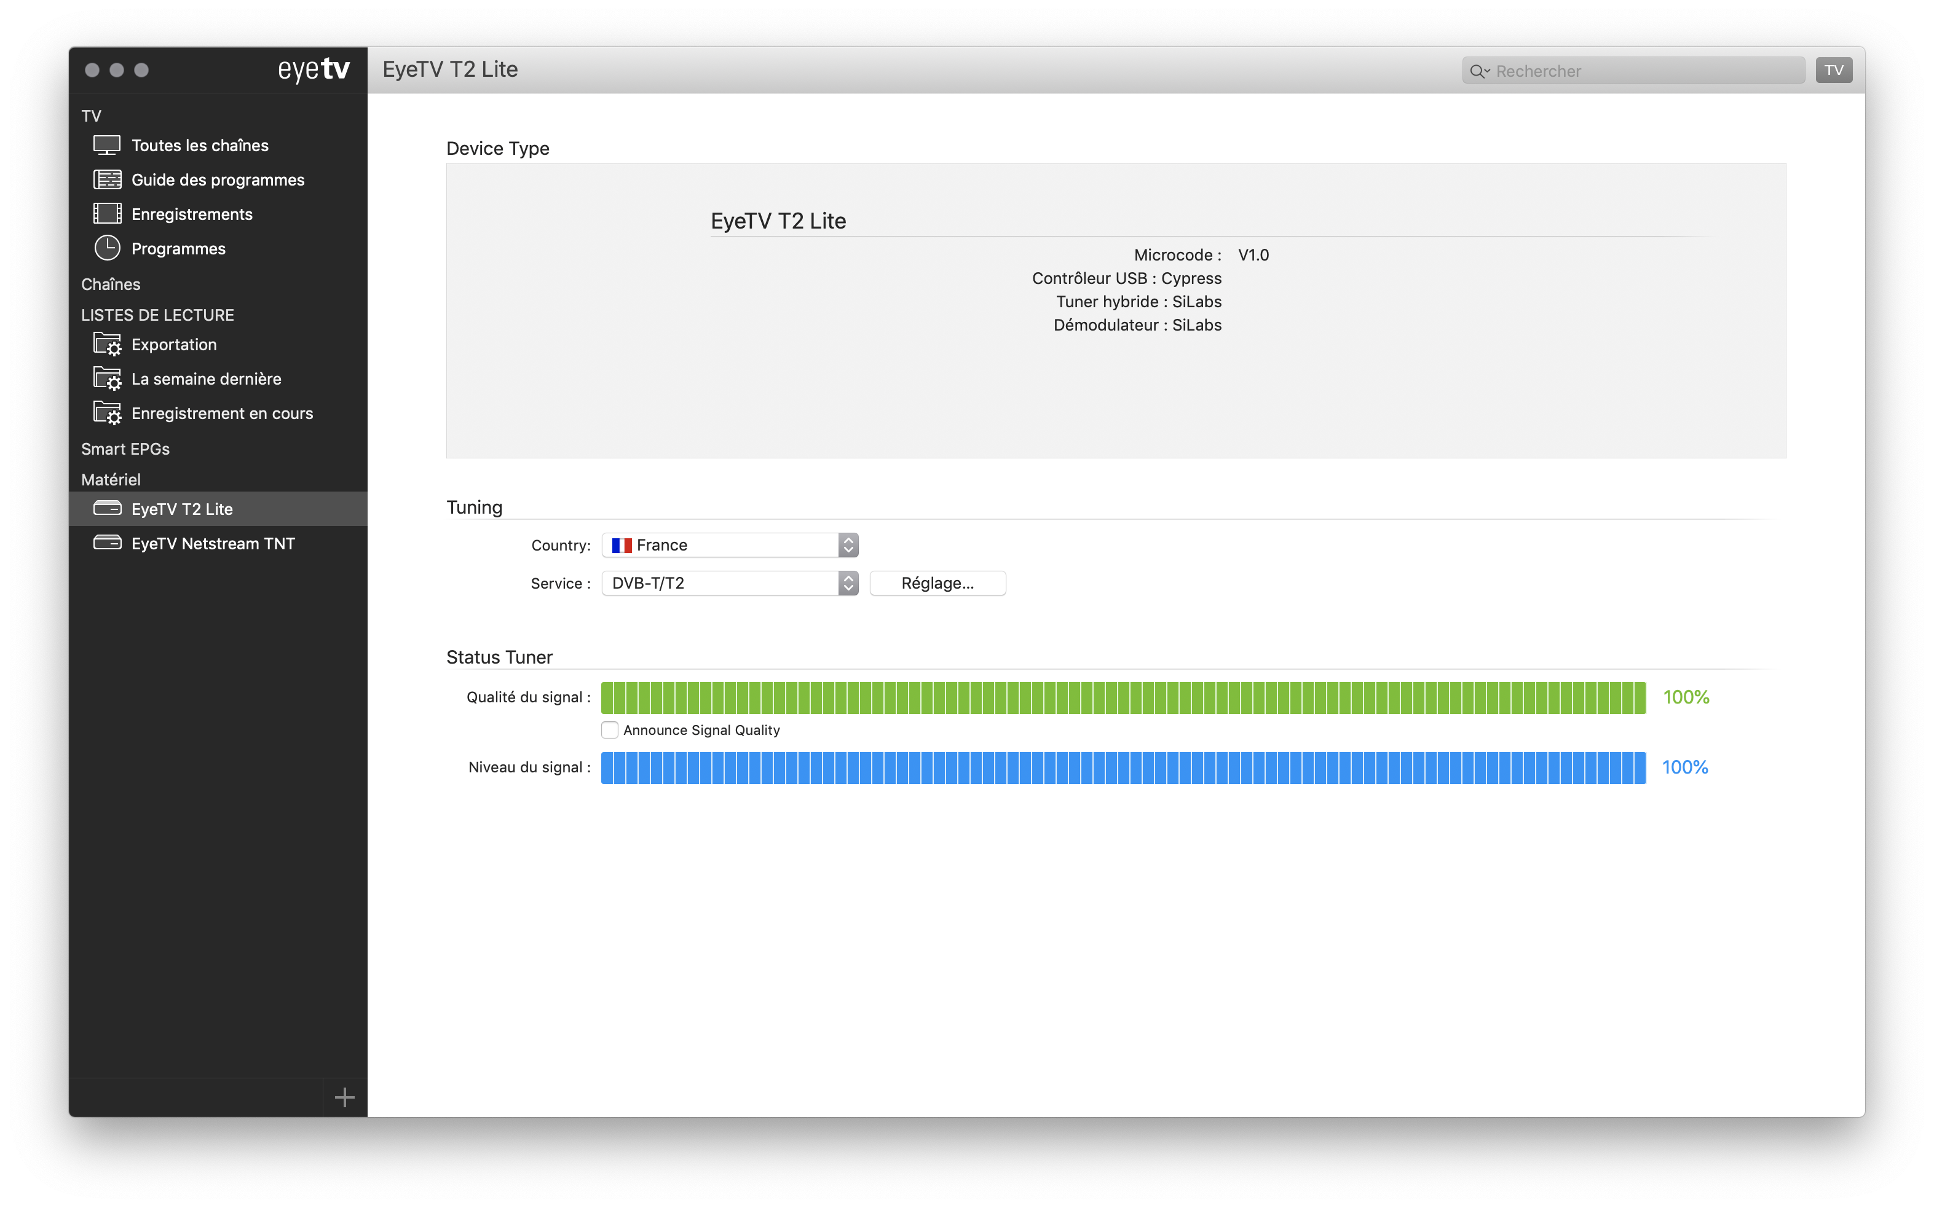The image size is (1934, 1208).
Task: Click the TV section header in sidebar
Action: (91, 116)
